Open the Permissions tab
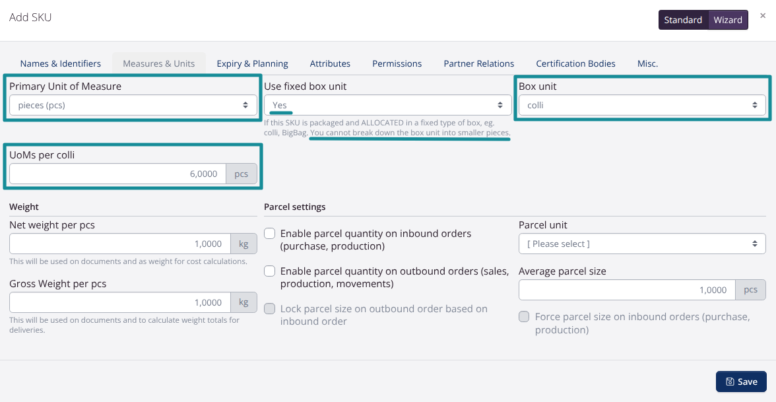 point(397,63)
